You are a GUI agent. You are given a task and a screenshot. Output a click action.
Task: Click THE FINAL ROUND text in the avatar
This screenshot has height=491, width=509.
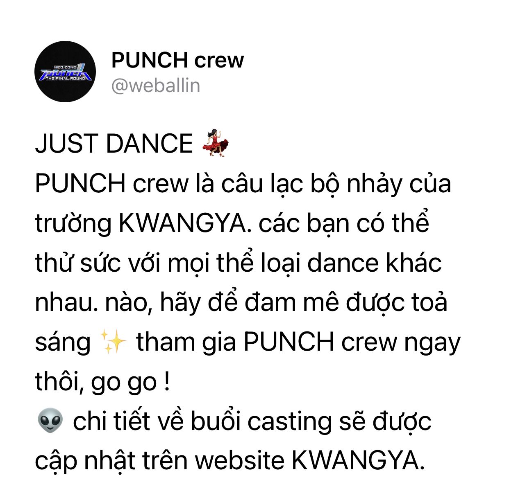coord(65,79)
